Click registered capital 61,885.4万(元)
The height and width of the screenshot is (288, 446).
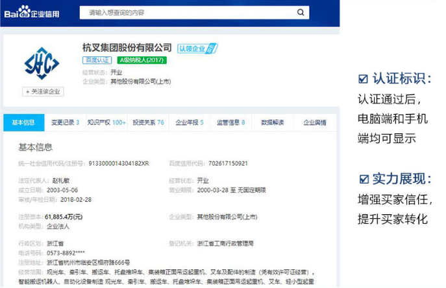coord(64,217)
